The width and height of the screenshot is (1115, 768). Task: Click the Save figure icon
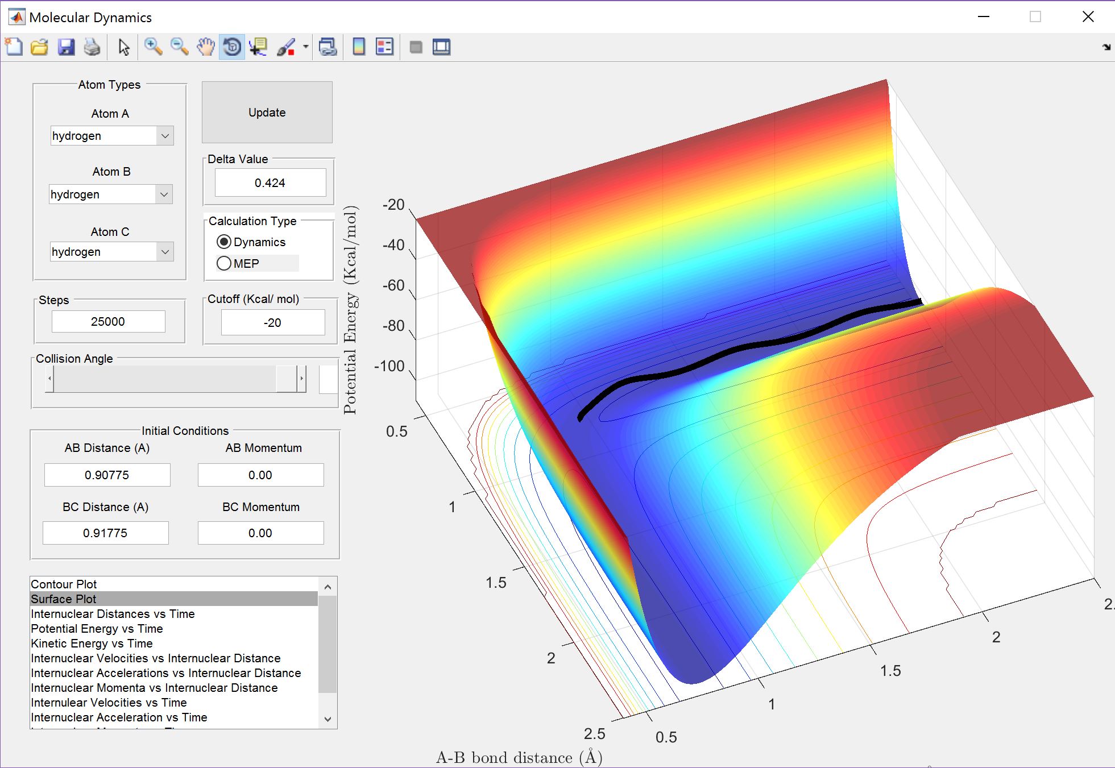pyautogui.click(x=66, y=47)
